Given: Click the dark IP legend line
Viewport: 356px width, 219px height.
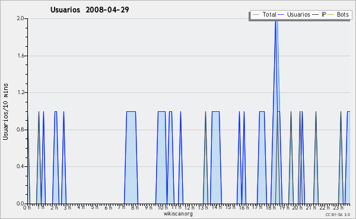Looking at the screenshot, I should click(316, 15).
